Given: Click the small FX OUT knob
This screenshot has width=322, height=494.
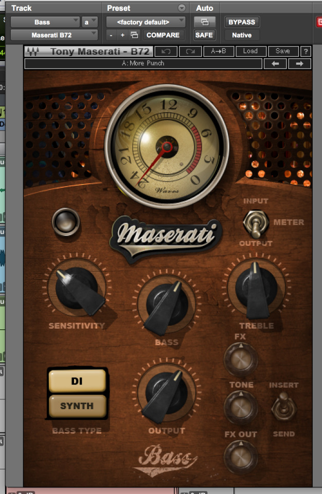Looking at the screenshot, I should coord(241,457).
